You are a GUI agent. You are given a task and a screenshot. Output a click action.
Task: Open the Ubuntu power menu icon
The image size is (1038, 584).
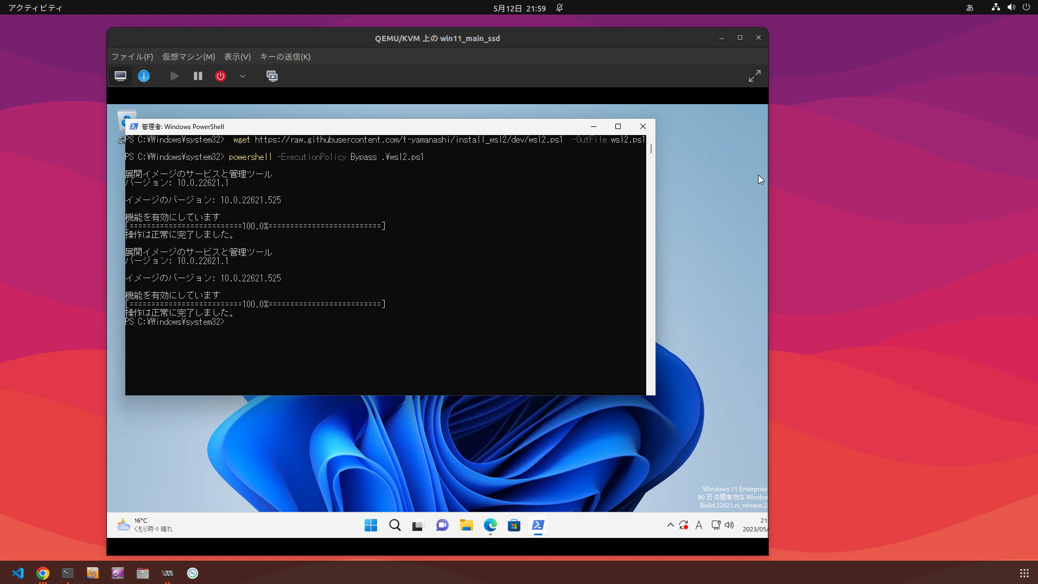1026,8
